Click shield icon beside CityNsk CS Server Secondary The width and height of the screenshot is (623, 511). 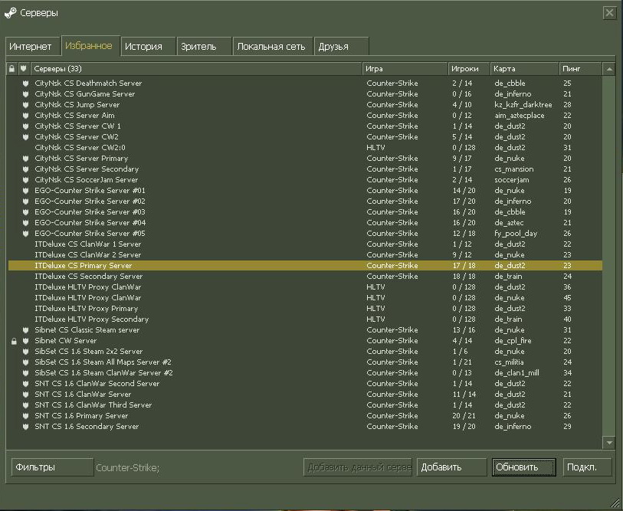pyautogui.click(x=26, y=169)
